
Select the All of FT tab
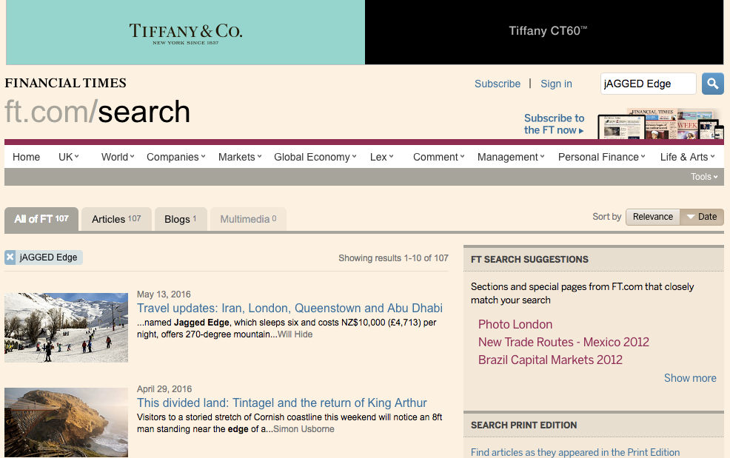[41, 219]
